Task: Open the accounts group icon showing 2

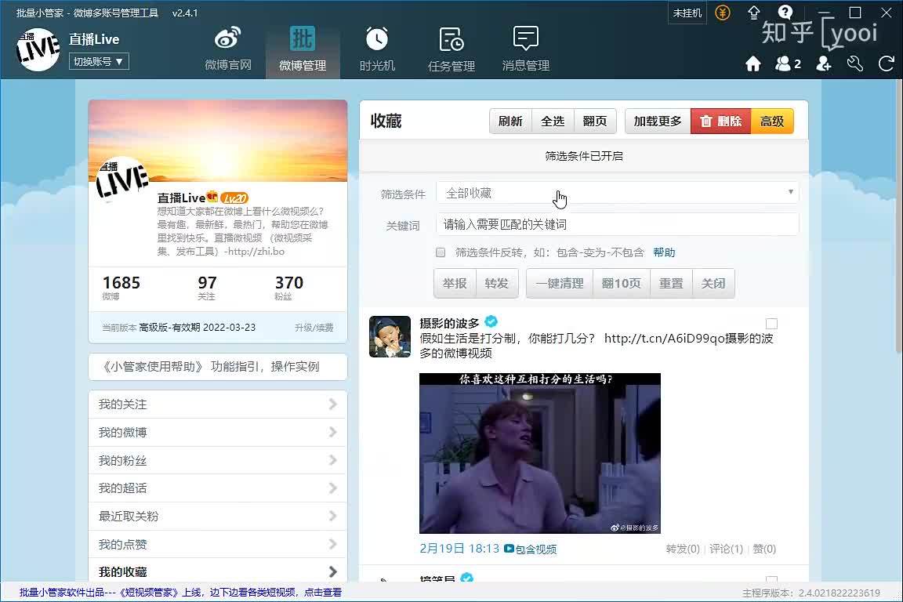Action: pos(788,63)
